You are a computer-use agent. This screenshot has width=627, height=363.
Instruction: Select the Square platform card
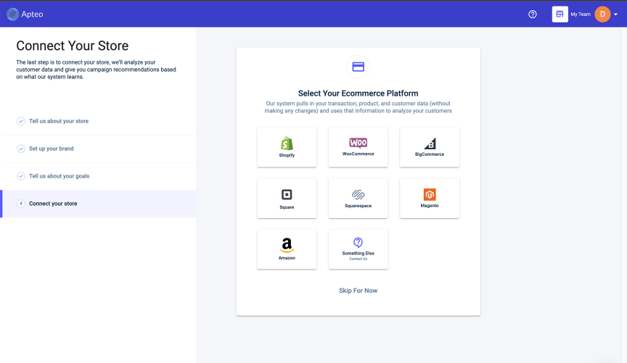pos(287,199)
